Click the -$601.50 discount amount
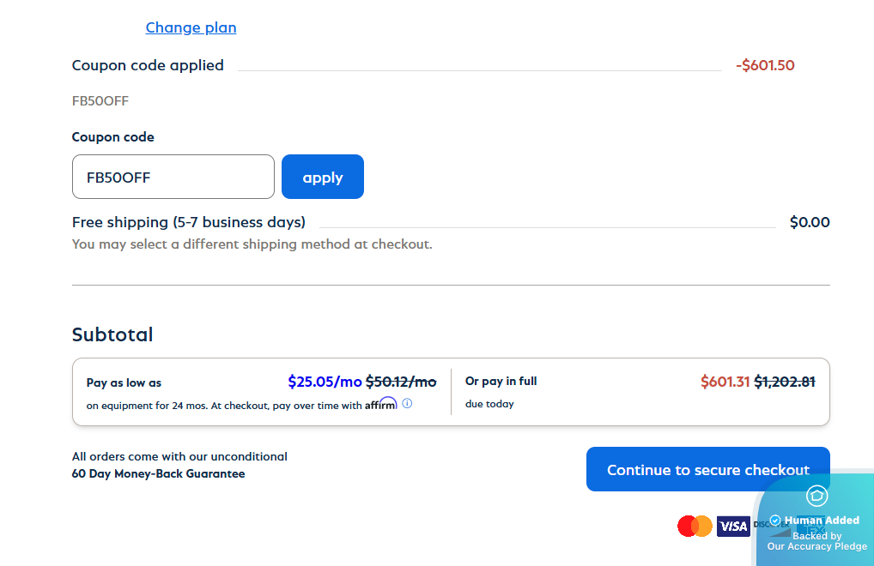Viewport: 874px width, 566px height. [765, 65]
